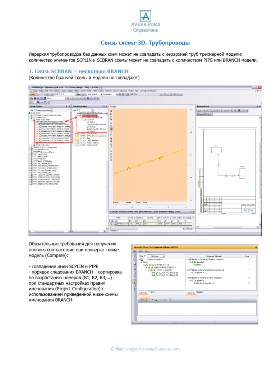Open the Edit menu in Integrator Report window
The width and height of the screenshot is (276, 368).
(141, 251)
